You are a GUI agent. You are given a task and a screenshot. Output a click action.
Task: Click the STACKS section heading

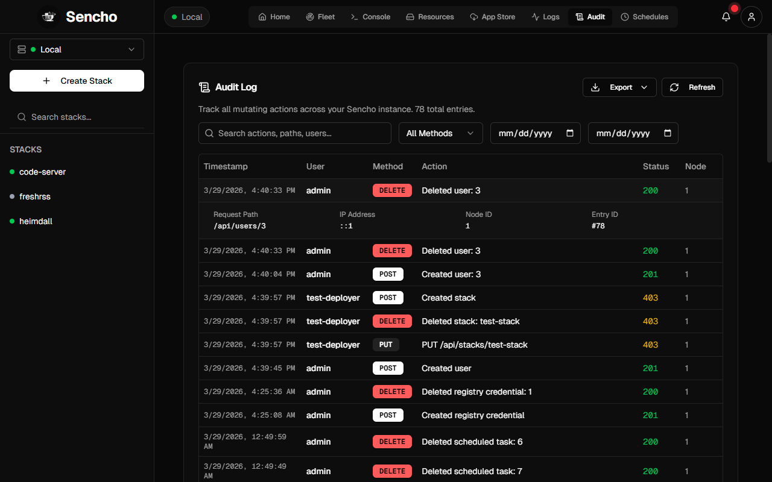tap(26, 149)
